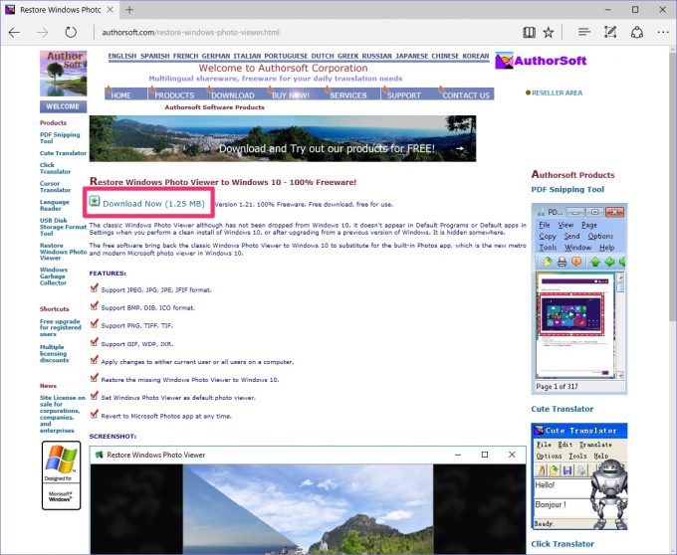
Task: Switch site language to SPANISH
Action: tap(155, 56)
